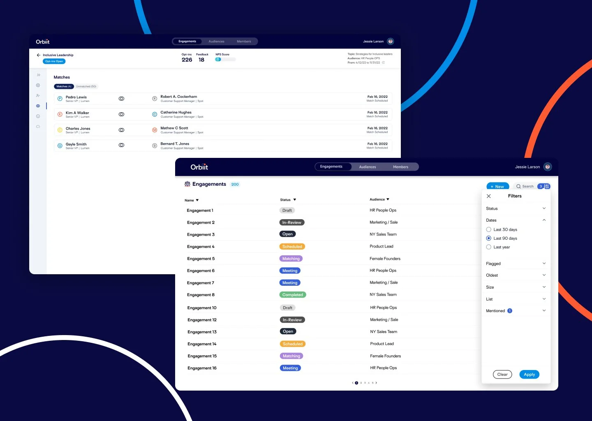Select the Matches (4) tab

64,86
